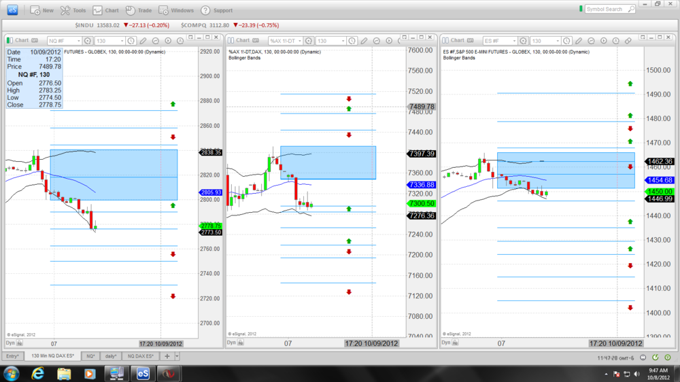This screenshot has width=680, height=382.
Task: Click alerts 'A' icon in ES chart
Action: point(616,41)
